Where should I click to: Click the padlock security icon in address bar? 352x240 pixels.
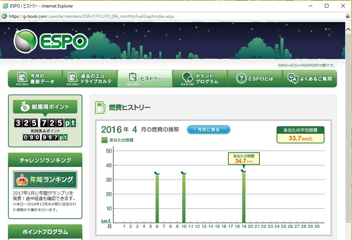pos(347,16)
